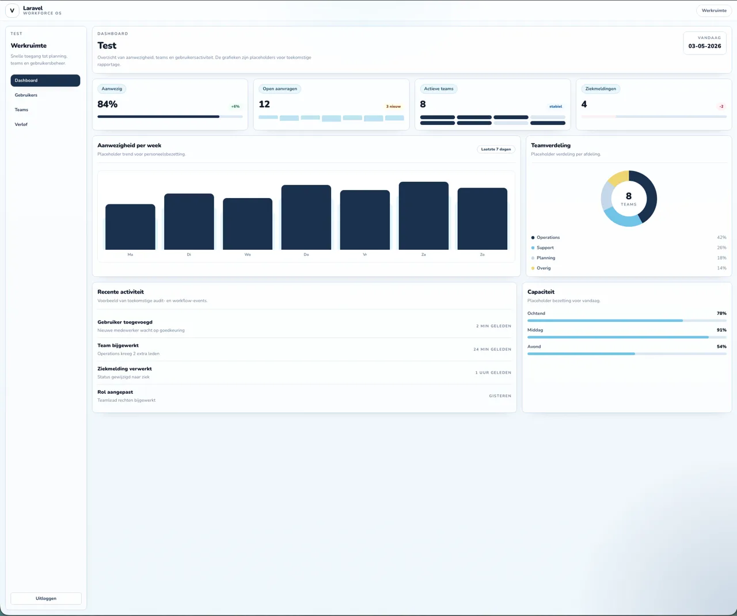The width and height of the screenshot is (737, 616).
Task: Click the Teamverdeling heading
Action: point(550,146)
